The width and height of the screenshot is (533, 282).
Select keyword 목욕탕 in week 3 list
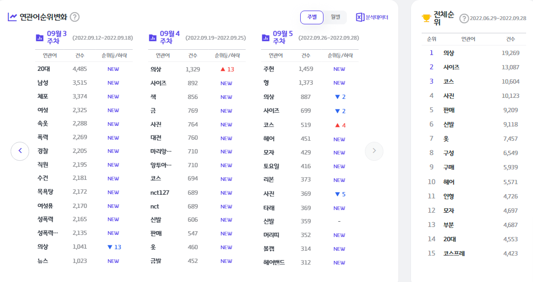pyautogui.click(x=45, y=192)
